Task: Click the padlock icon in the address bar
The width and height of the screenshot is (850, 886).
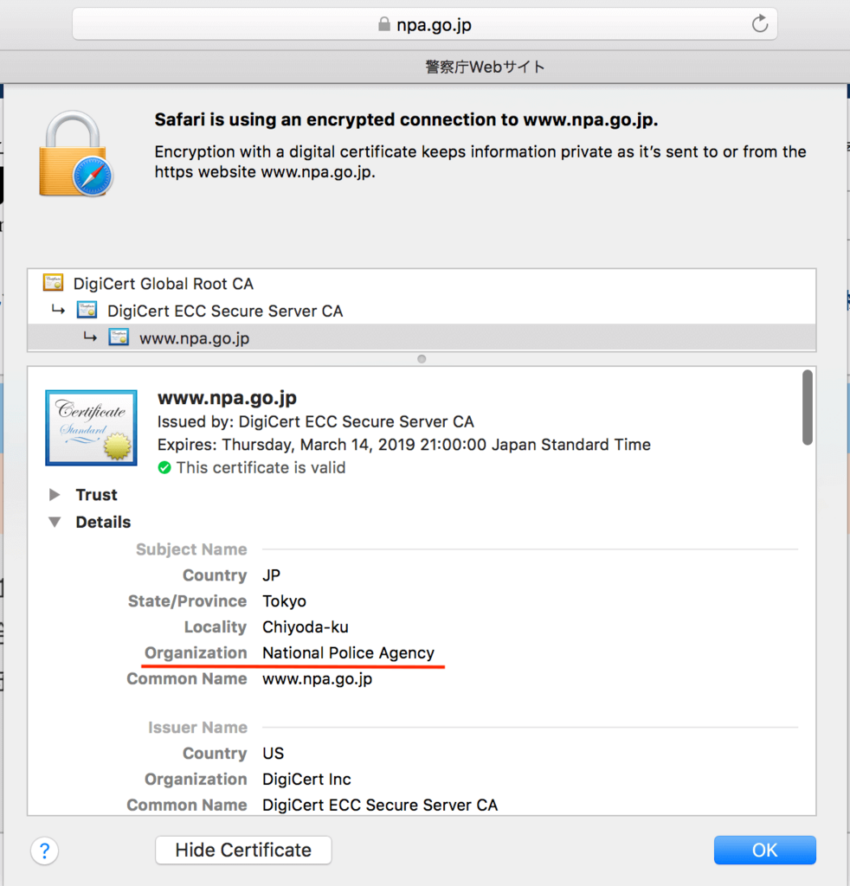Action: [x=384, y=23]
